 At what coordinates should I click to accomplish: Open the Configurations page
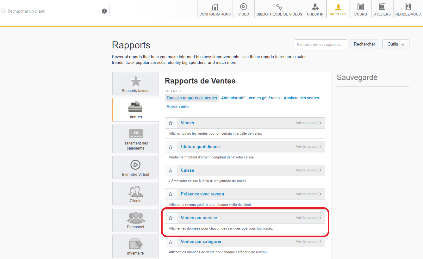[215, 9]
